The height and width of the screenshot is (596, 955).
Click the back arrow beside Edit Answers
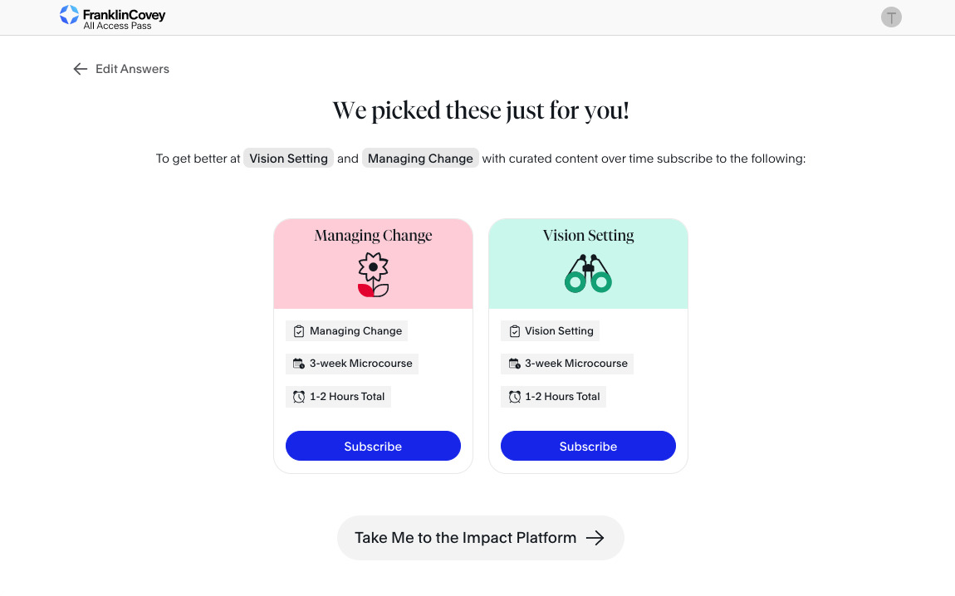pos(81,69)
